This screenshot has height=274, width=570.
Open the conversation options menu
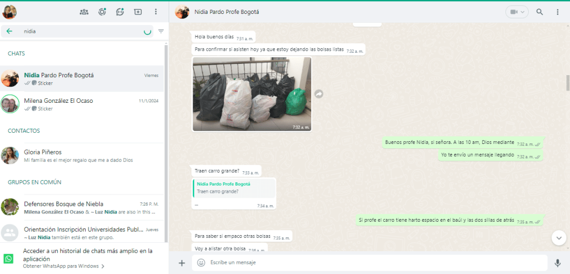557,12
